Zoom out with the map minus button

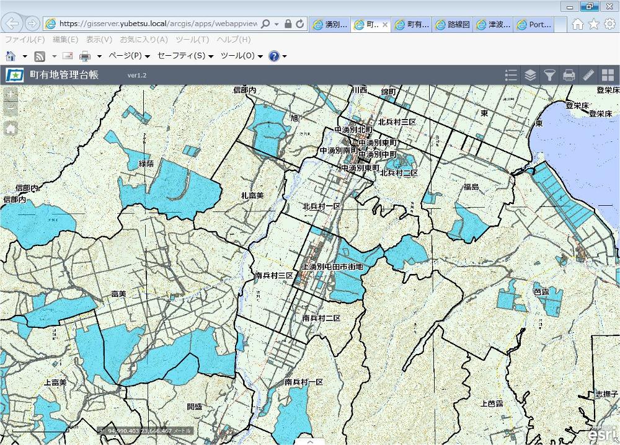[x=11, y=110]
